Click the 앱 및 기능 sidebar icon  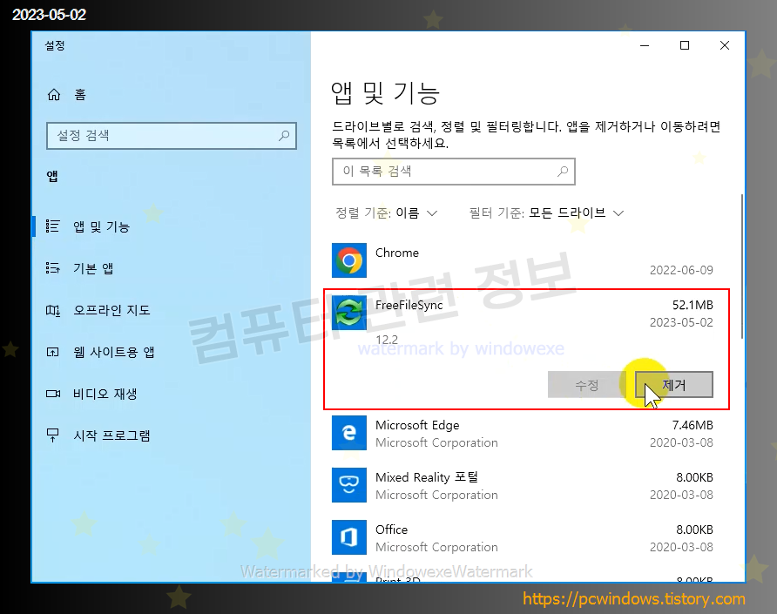(x=52, y=226)
